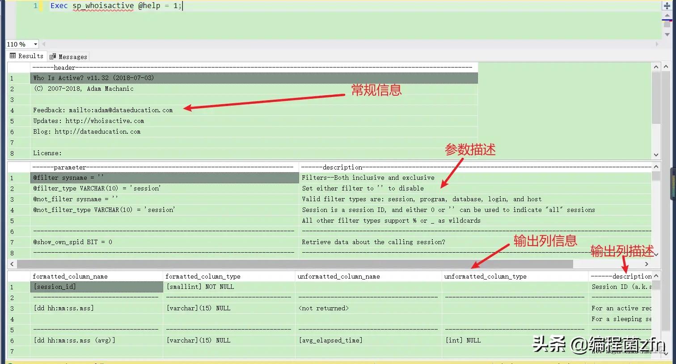Open the 110% zoom level dropdown

[35, 44]
